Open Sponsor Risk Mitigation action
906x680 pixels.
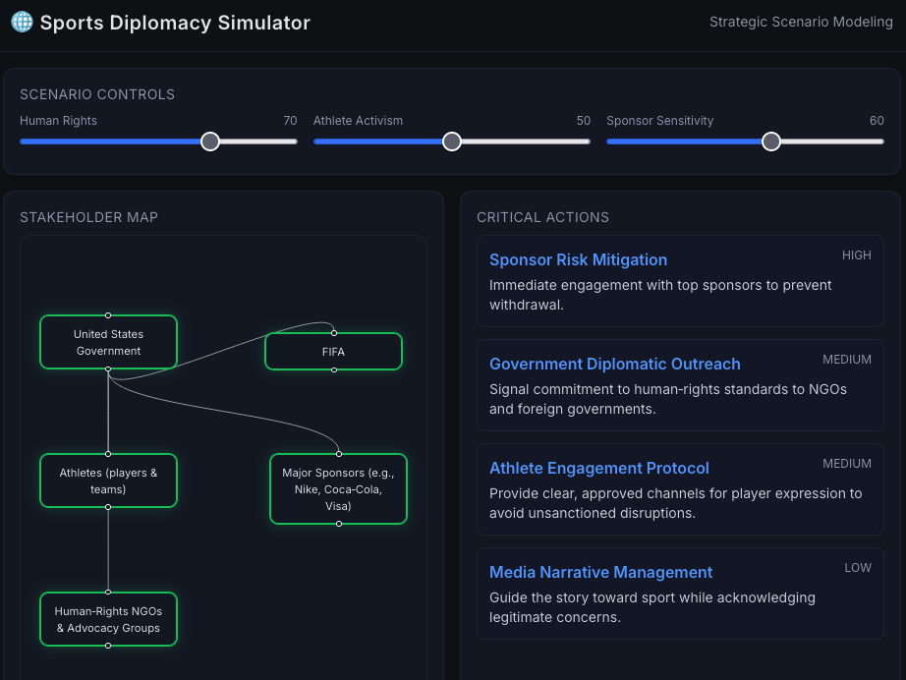680,281
